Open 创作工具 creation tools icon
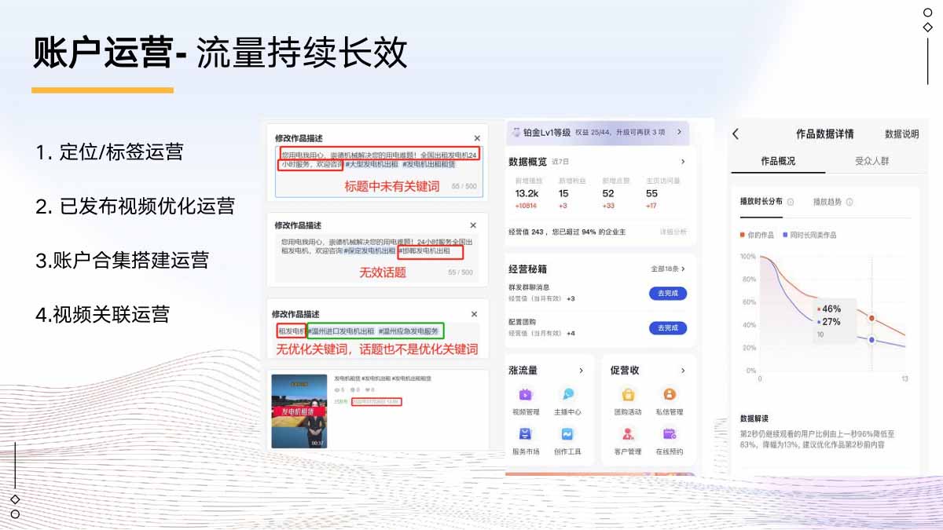This screenshot has width=943, height=530. [567, 435]
